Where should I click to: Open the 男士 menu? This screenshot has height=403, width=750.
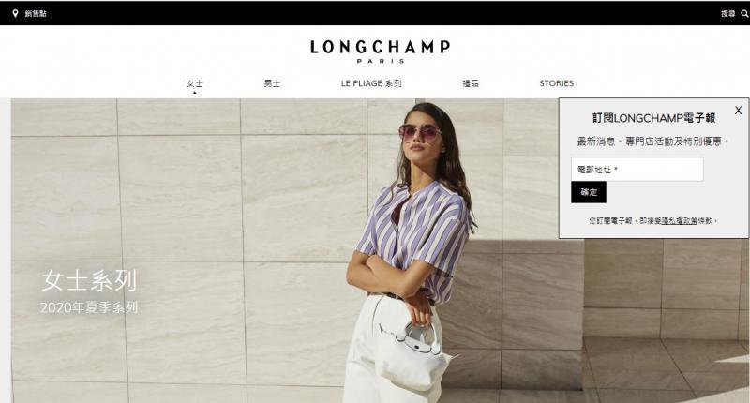pos(272,83)
